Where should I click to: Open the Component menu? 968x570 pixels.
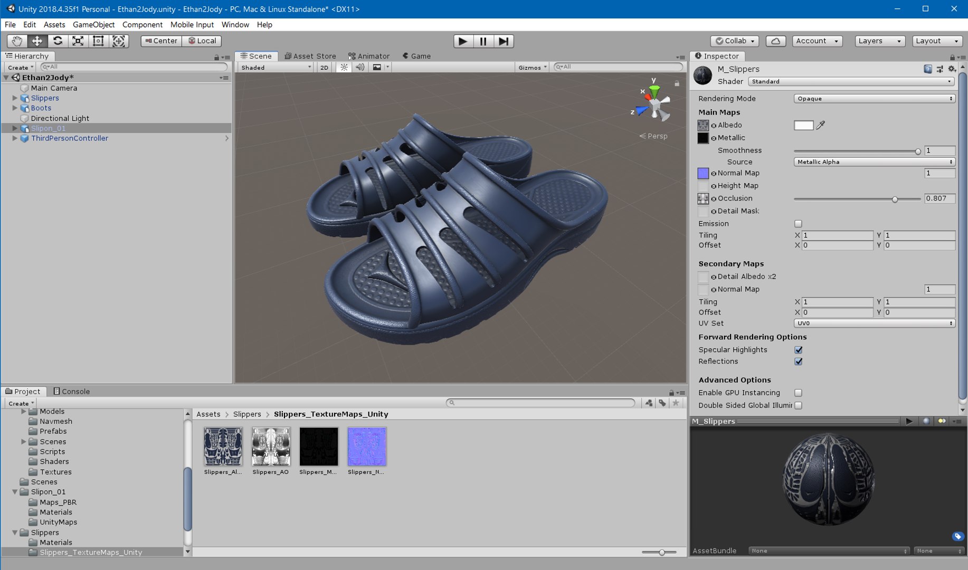(x=143, y=25)
